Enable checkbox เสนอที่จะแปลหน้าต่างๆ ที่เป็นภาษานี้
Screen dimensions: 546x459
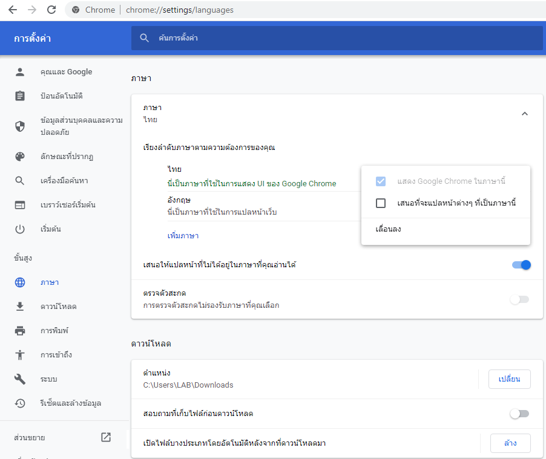381,203
